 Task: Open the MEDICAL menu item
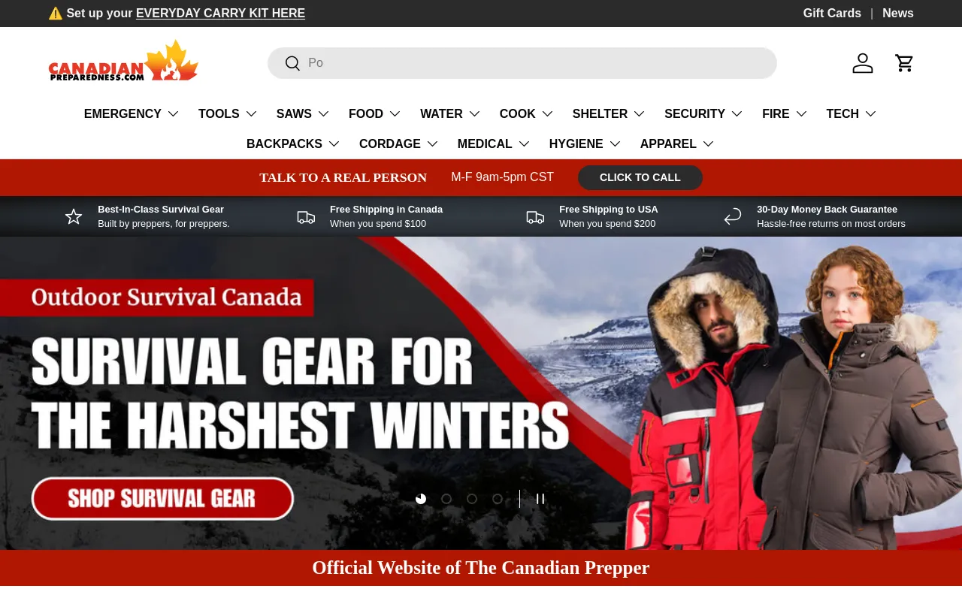[x=494, y=143]
